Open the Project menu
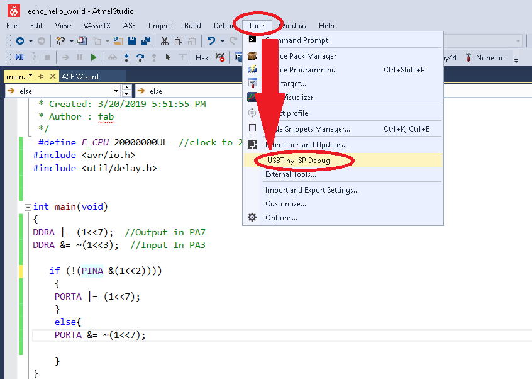Image resolution: width=532 pixels, height=379 pixels. (160, 26)
